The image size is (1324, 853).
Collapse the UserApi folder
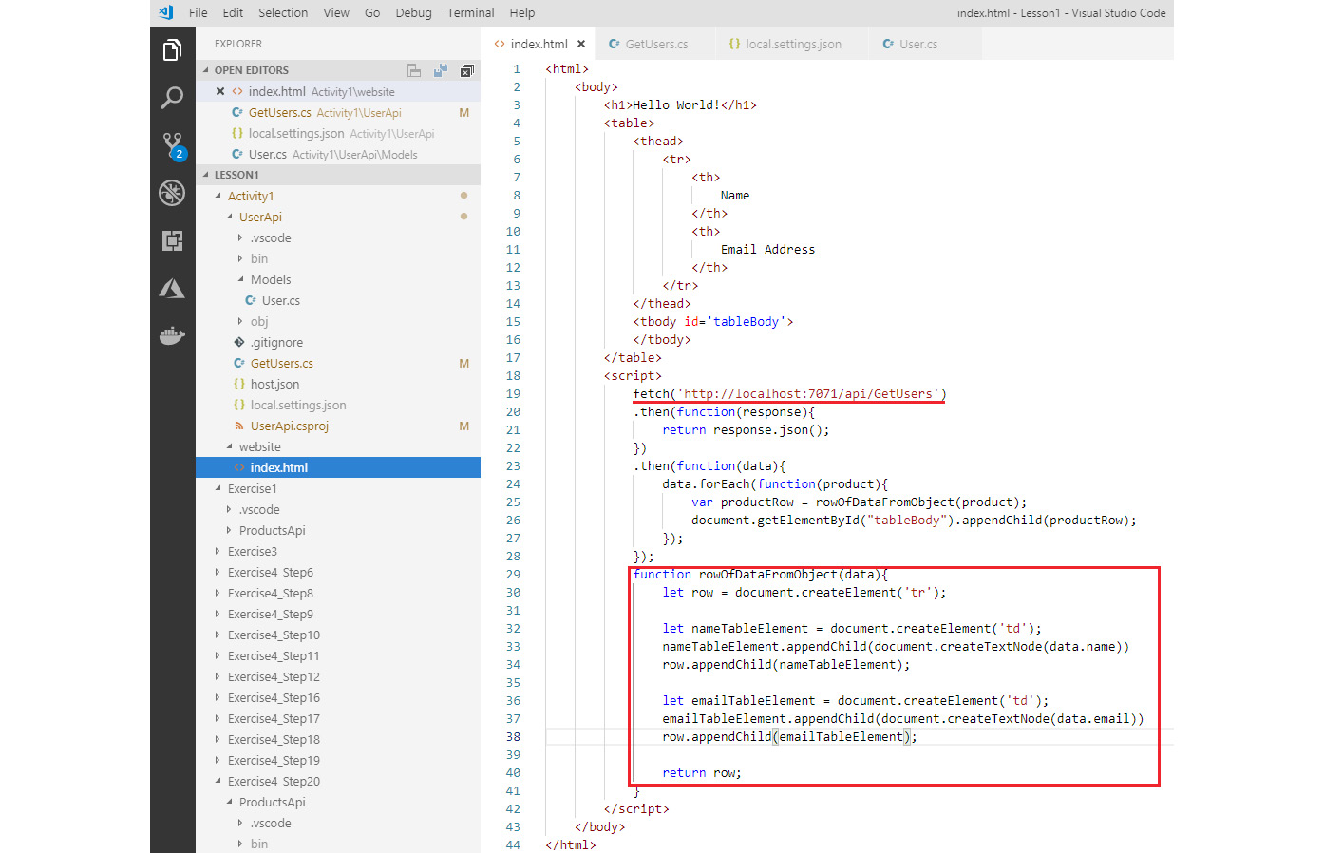230,217
